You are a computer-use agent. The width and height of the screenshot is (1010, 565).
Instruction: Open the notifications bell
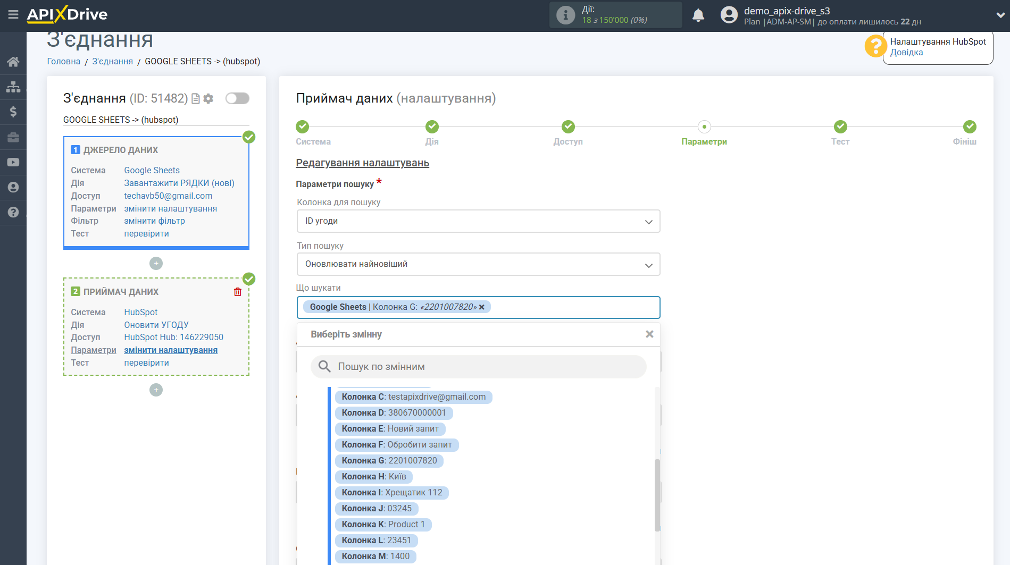point(698,15)
